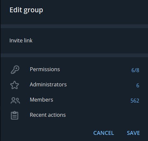The width and height of the screenshot is (148, 141).
Task: Open Recent actions log
Action: pos(74,115)
